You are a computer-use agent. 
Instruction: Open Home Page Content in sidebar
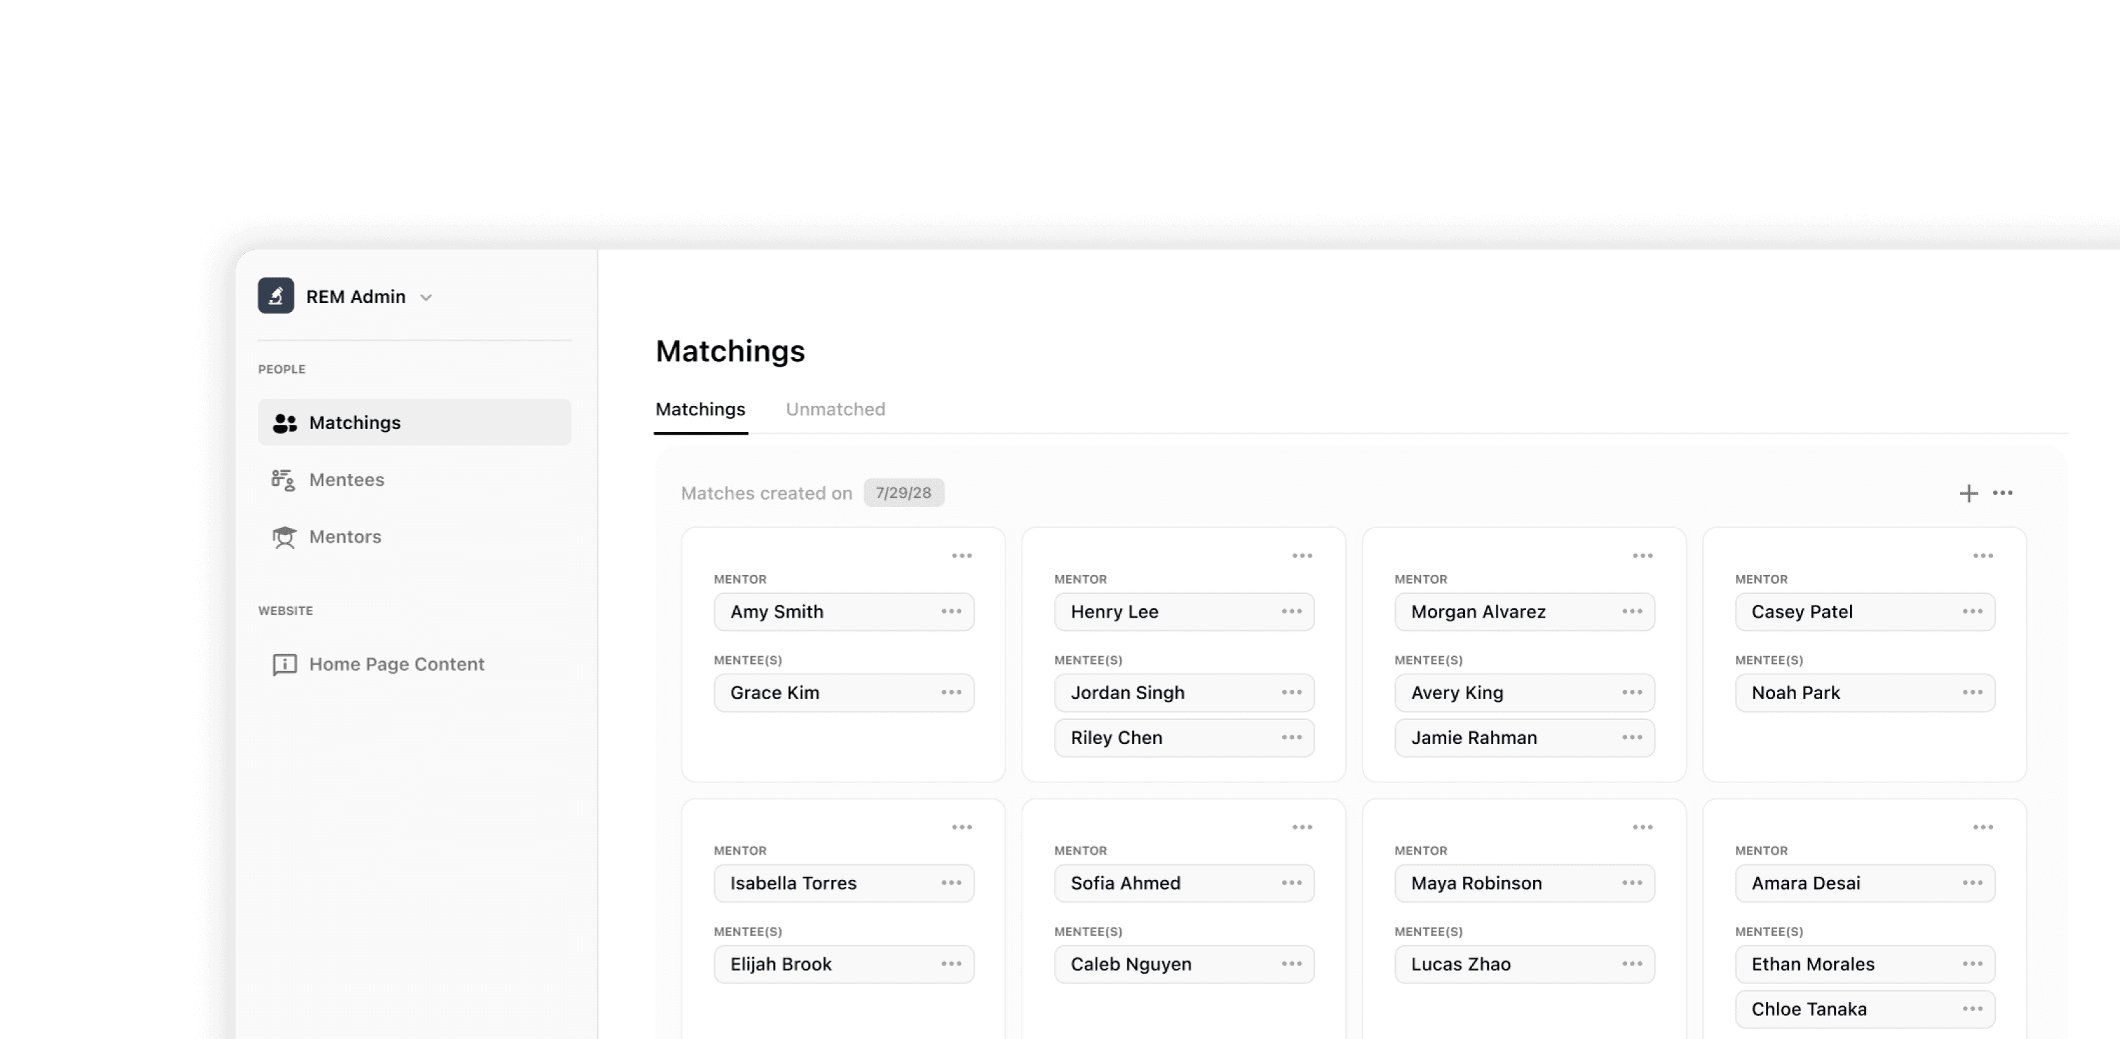click(x=396, y=664)
